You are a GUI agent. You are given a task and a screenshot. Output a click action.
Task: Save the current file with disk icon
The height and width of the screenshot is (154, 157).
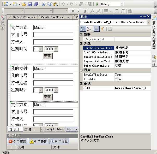pos(30,4)
